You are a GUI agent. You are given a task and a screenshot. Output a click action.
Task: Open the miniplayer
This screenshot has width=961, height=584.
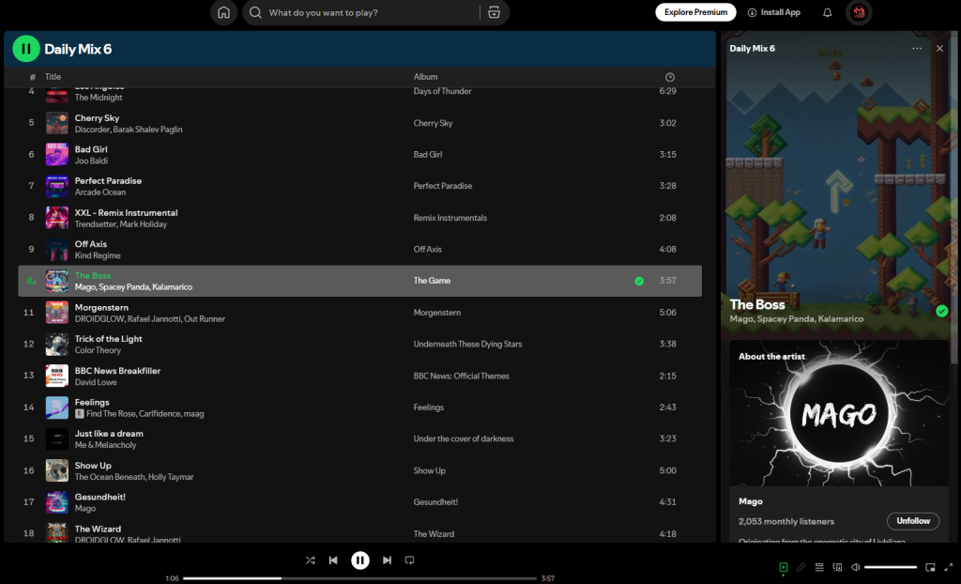point(930,567)
